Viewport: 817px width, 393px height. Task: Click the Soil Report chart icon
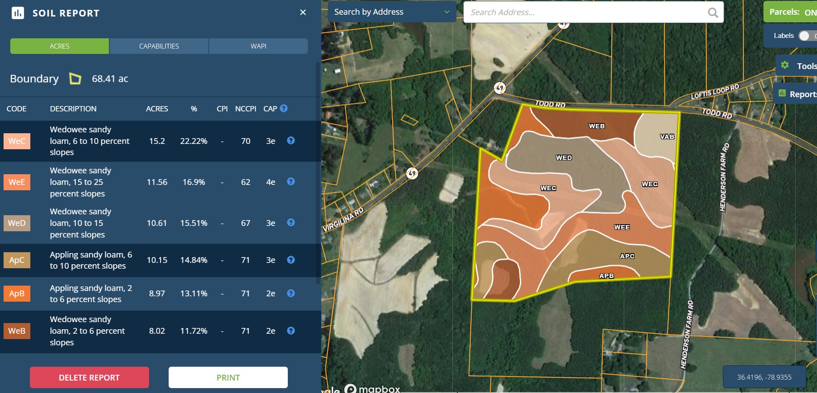coord(18,13)
